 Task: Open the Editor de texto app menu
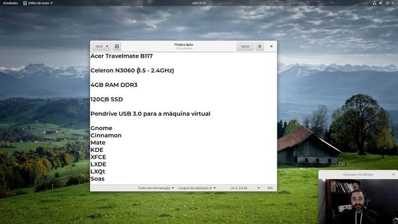pyautogui.click(x=38, y=3)
